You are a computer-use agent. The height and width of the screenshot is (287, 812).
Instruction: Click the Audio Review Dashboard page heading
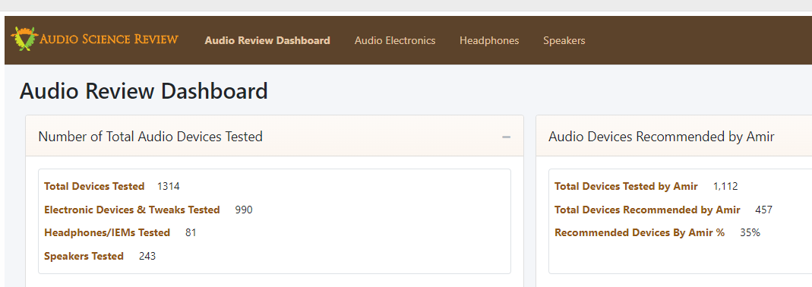tap(144, 91)
